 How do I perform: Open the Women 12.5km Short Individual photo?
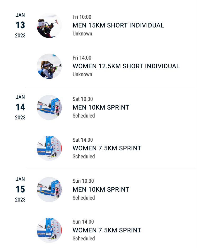click(x=49, y=66)
